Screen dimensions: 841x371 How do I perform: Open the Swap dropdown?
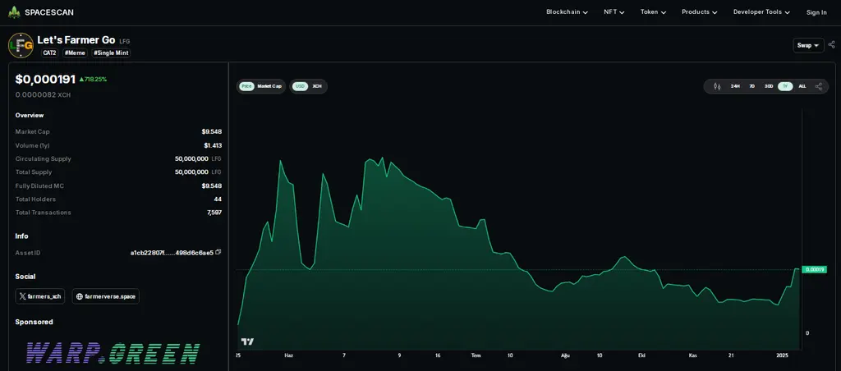click(808, 46)
